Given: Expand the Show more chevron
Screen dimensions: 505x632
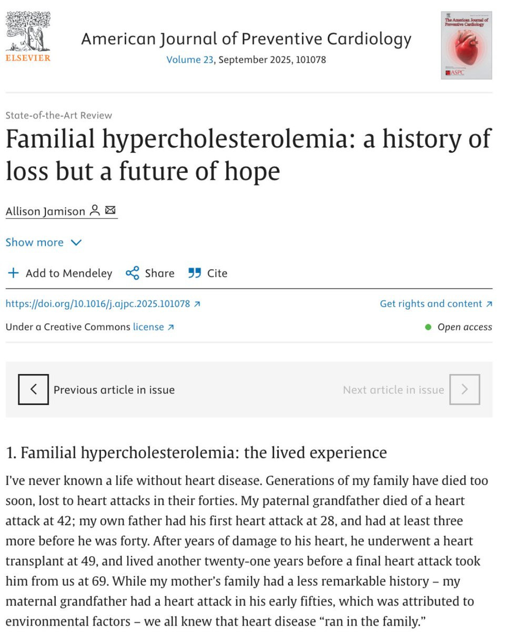Looking at the screenshot, I should point(76,243).
